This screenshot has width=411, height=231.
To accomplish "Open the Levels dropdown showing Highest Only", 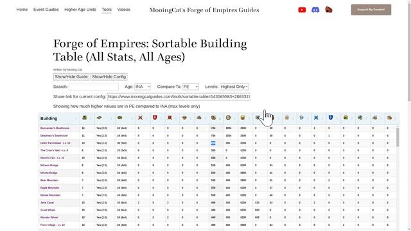I will point(234,87).
